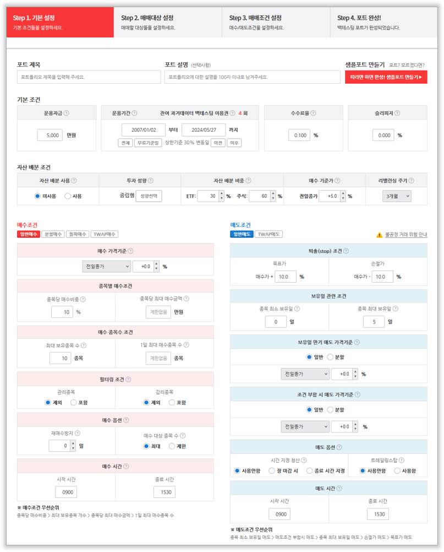Click the 샘플포트 만들기 red button
Screen dimensions: 444x552
point(386,77)
